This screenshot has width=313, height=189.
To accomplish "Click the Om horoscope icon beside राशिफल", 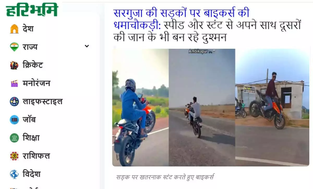I will click(x=14, y=156).
